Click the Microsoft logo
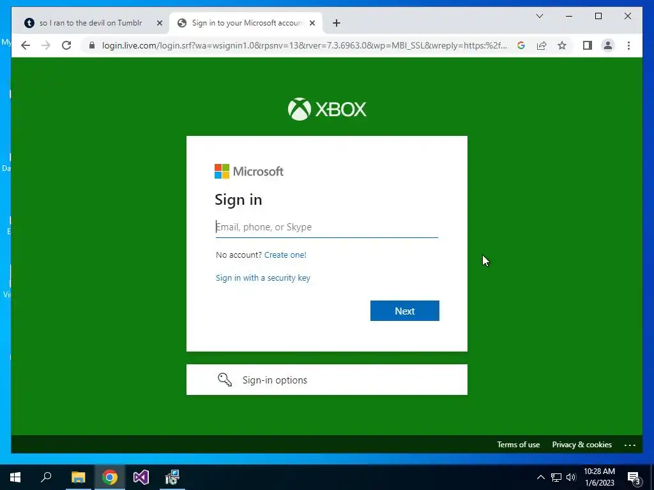654x490 pixels. pos(249,171)
